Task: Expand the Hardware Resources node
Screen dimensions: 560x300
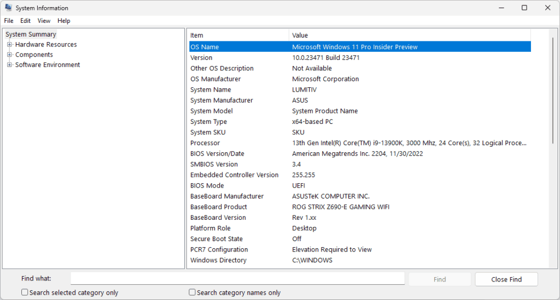Action: (x=10, y=45)
